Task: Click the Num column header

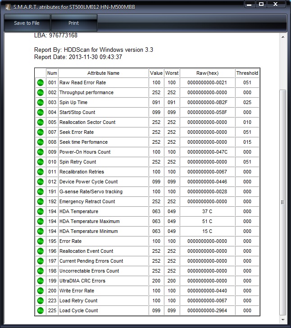Action: click(x=52, y=73)
